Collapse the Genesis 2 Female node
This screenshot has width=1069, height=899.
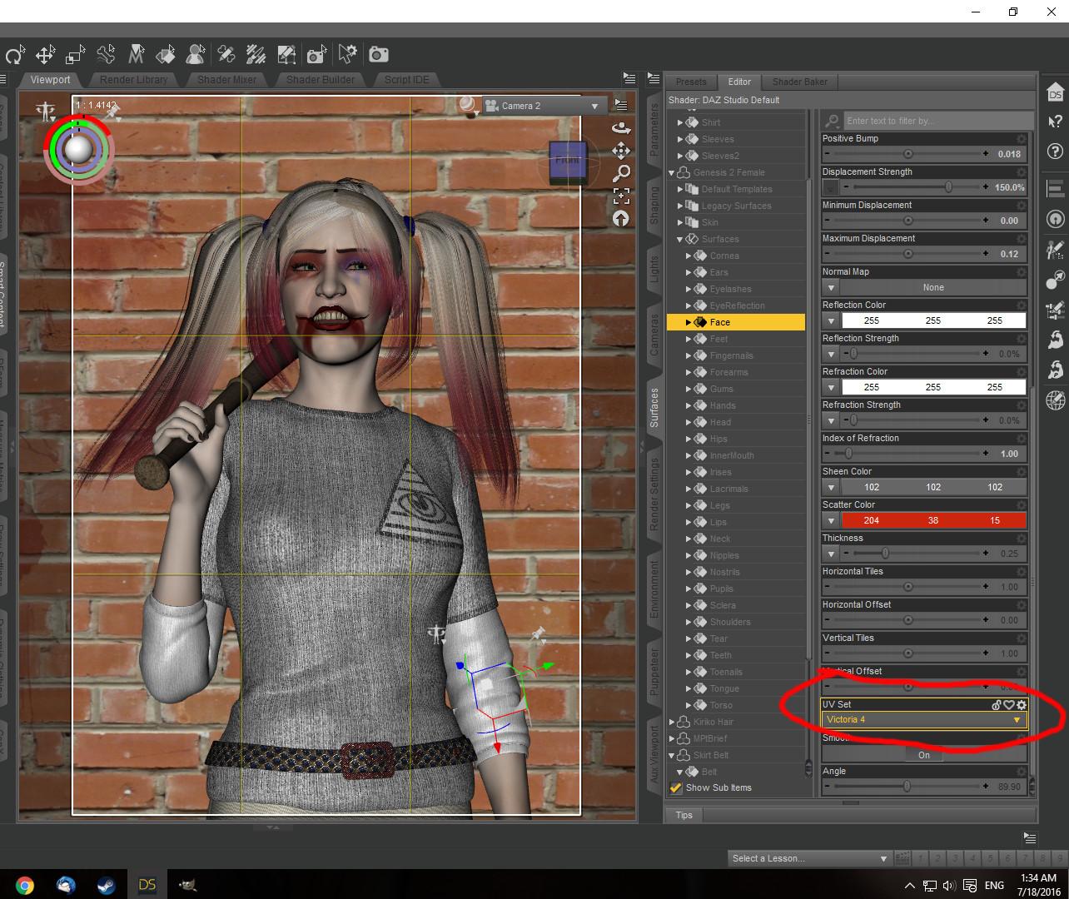pos(672,172)
